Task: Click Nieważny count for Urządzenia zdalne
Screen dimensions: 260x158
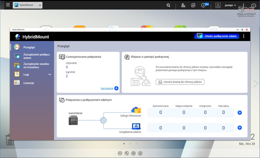Action: 224,128
